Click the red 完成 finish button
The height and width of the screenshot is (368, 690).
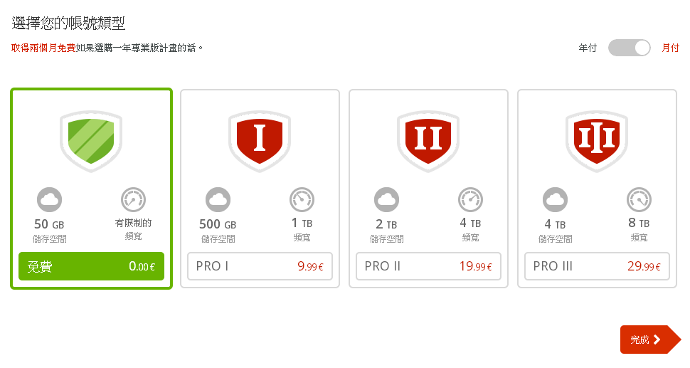(x=650, y=340)
